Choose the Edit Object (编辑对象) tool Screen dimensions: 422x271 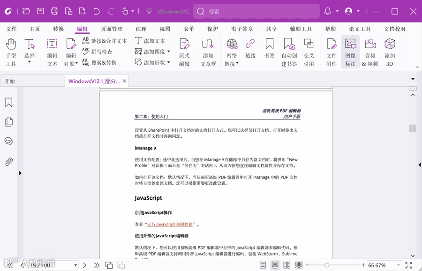pyautogui.click(x=71, y=52)
